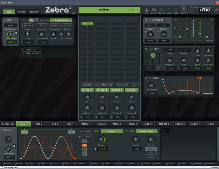
Task: Select the LFO 1 square waveform
Action: (153, 61)
